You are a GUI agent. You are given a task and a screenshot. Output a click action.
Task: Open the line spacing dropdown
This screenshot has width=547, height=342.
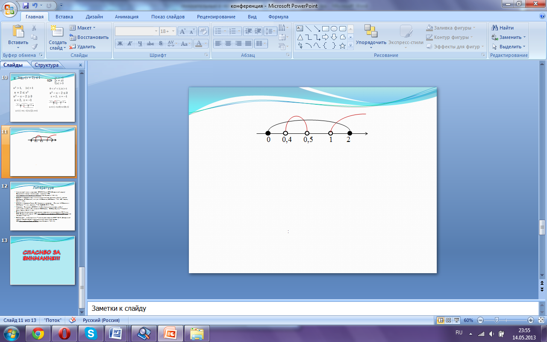coord(270,31)
